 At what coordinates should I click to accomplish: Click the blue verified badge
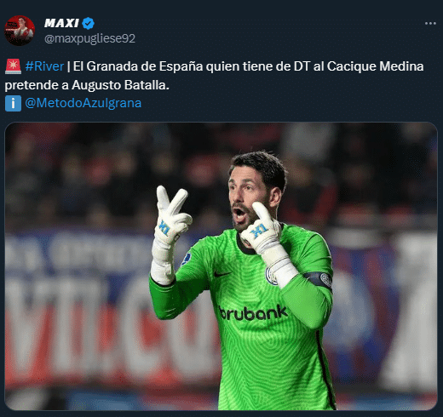point(89,23)
